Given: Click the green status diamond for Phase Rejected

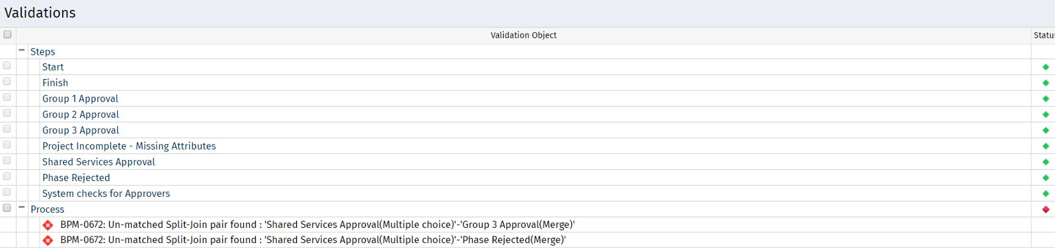Looking at the screenshot, I should pyautogui.click(x=1046, y=178).
